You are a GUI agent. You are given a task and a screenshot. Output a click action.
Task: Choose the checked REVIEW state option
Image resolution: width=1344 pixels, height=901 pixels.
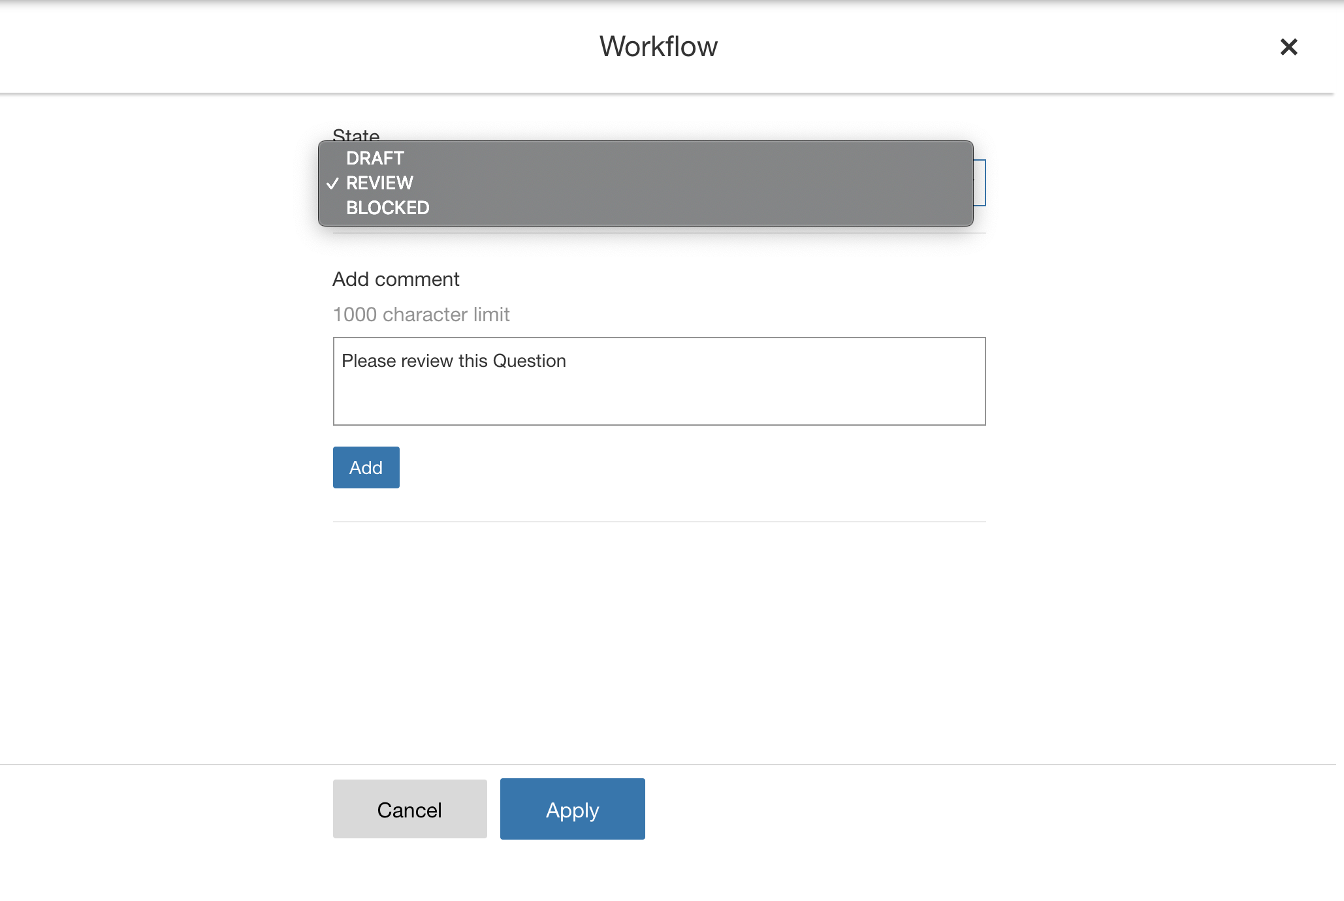pos(645,183)
